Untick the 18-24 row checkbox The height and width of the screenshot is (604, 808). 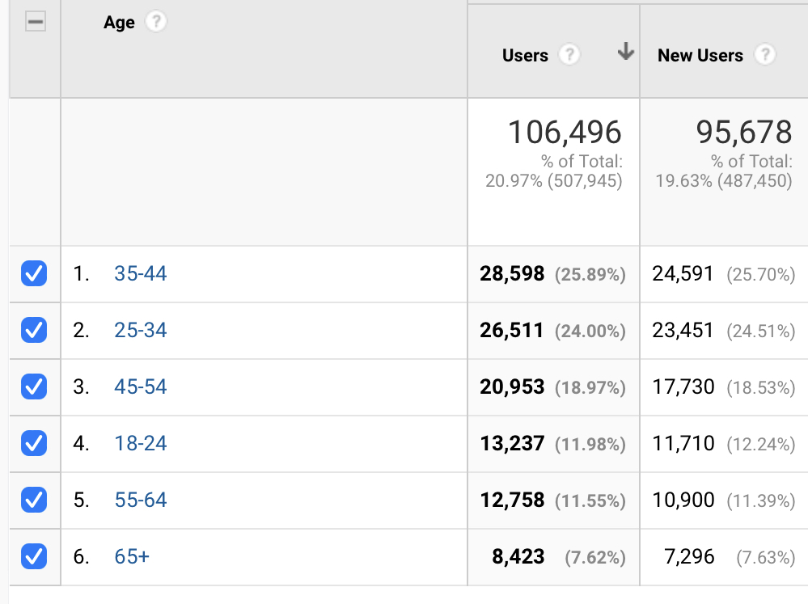(x=34, y=444)
